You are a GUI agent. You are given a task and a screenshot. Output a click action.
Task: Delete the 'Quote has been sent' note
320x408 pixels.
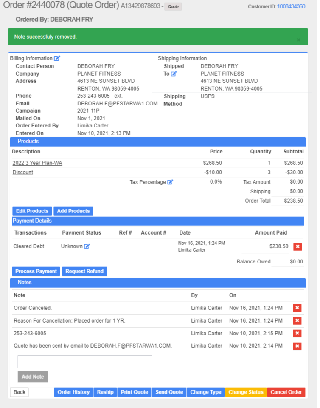point(298,346)
